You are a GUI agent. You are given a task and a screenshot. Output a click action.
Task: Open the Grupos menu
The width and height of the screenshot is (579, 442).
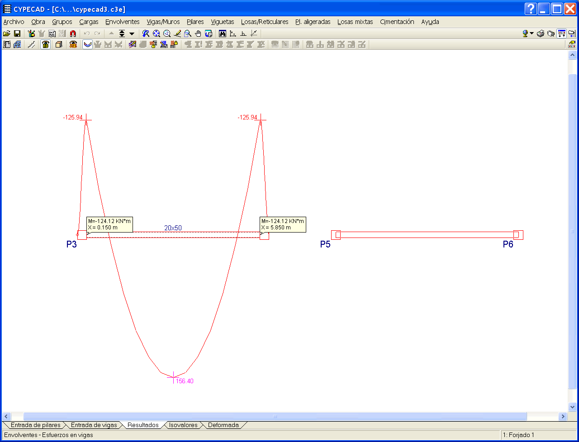coord(62,22)
